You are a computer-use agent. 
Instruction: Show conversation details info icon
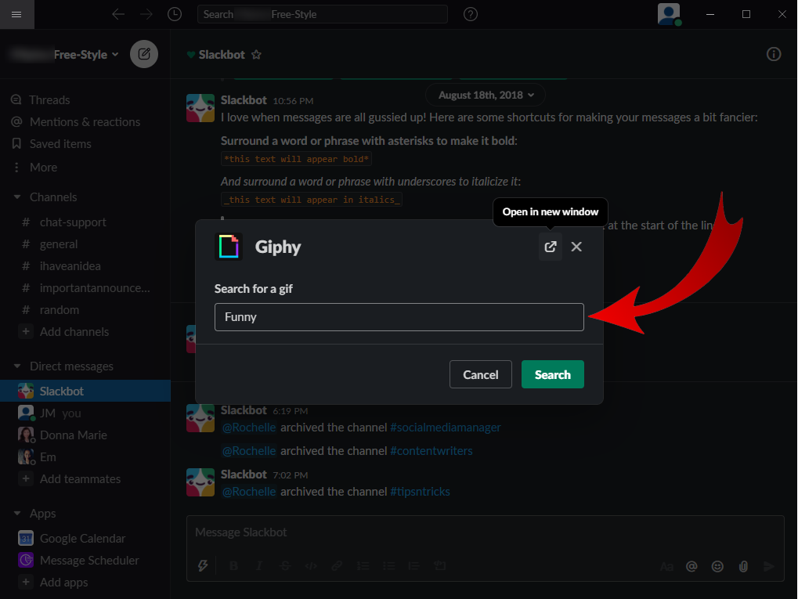pyautogui.click(x=774, y=54)
